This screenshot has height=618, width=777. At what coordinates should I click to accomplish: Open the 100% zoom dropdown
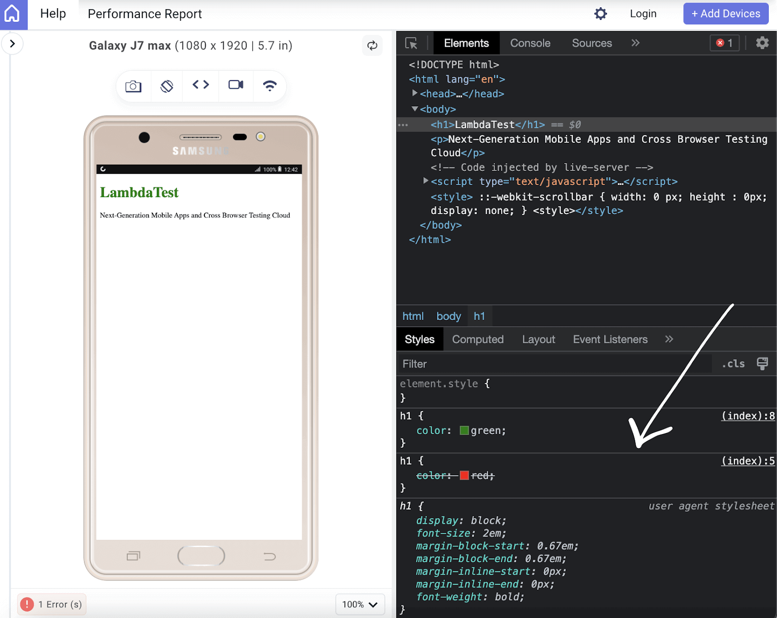tap(360, 604)
